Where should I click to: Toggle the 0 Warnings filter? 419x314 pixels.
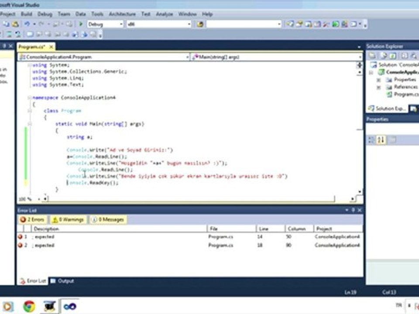point(68,220)
